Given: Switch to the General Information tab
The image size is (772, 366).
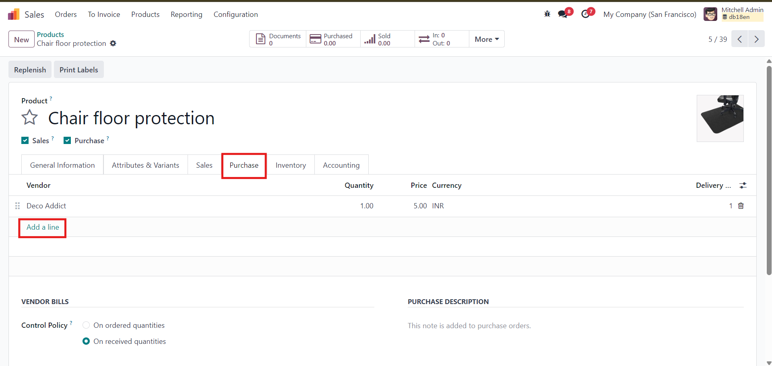Looking at the screenshot, I should point(62,165).
